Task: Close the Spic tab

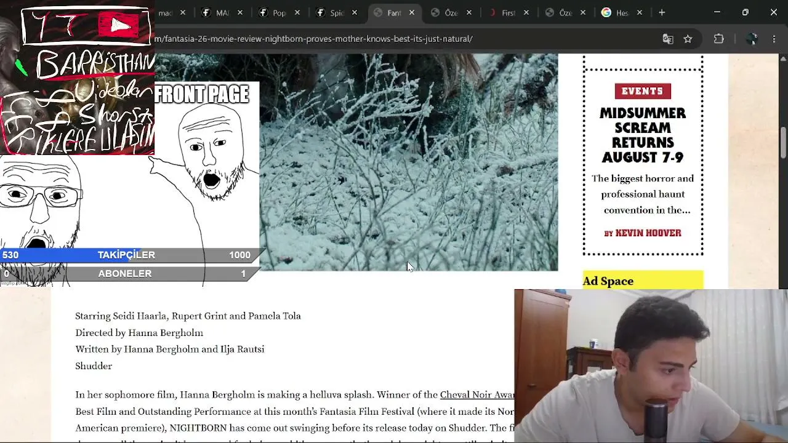Action: click(354, 12)
